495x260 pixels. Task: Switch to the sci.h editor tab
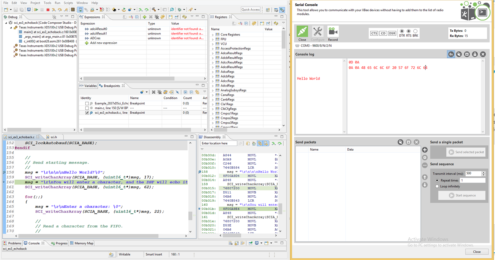tap(53, 137)
